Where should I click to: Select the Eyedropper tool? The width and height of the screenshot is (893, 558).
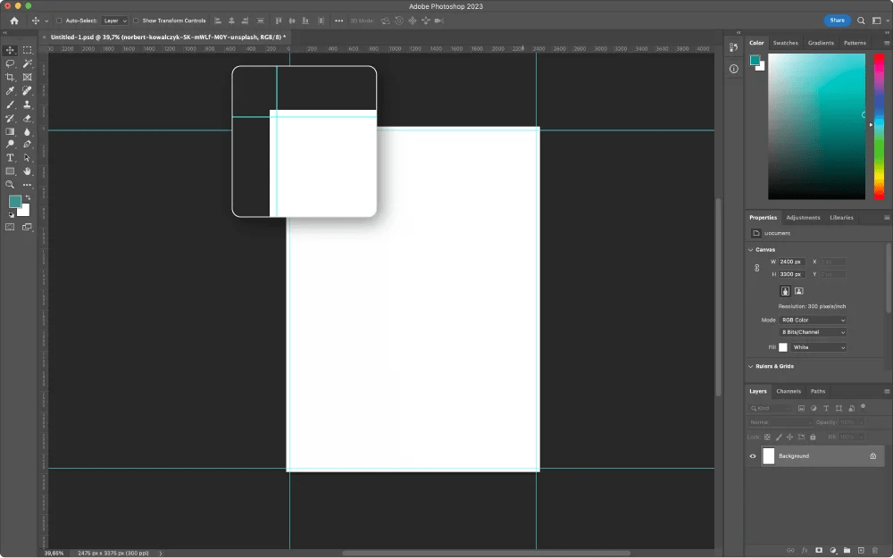click(9, 90)
